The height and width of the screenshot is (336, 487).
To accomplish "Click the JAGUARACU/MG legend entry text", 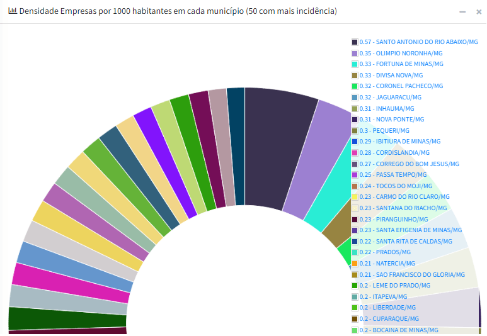I will point(390,98).
